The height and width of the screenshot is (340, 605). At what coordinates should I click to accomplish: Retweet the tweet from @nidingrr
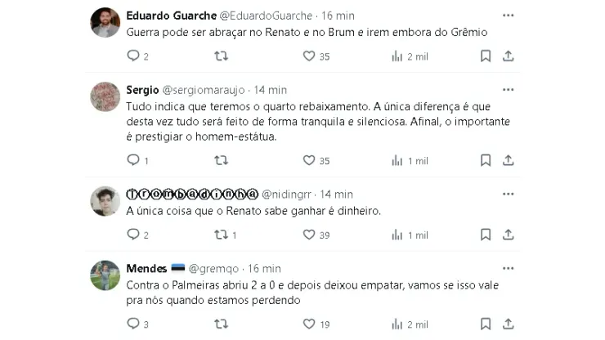coord(221,235)
